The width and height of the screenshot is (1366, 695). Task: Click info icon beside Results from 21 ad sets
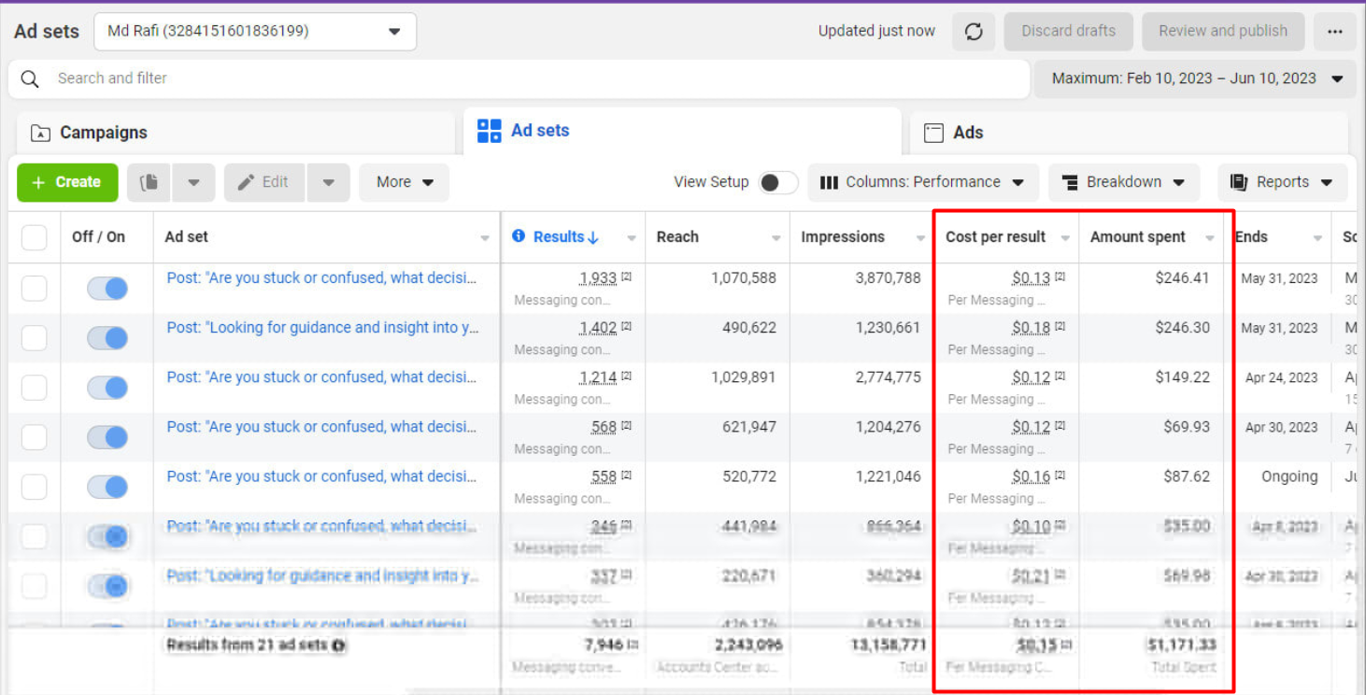point(338,645)
